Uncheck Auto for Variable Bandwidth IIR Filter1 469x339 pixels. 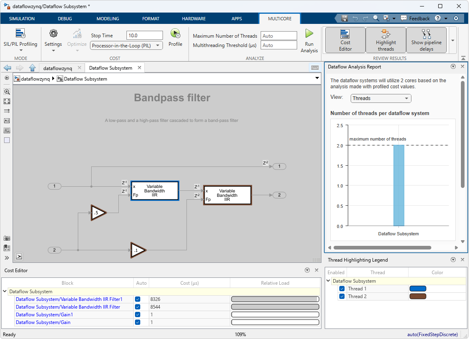pos(137,299)
